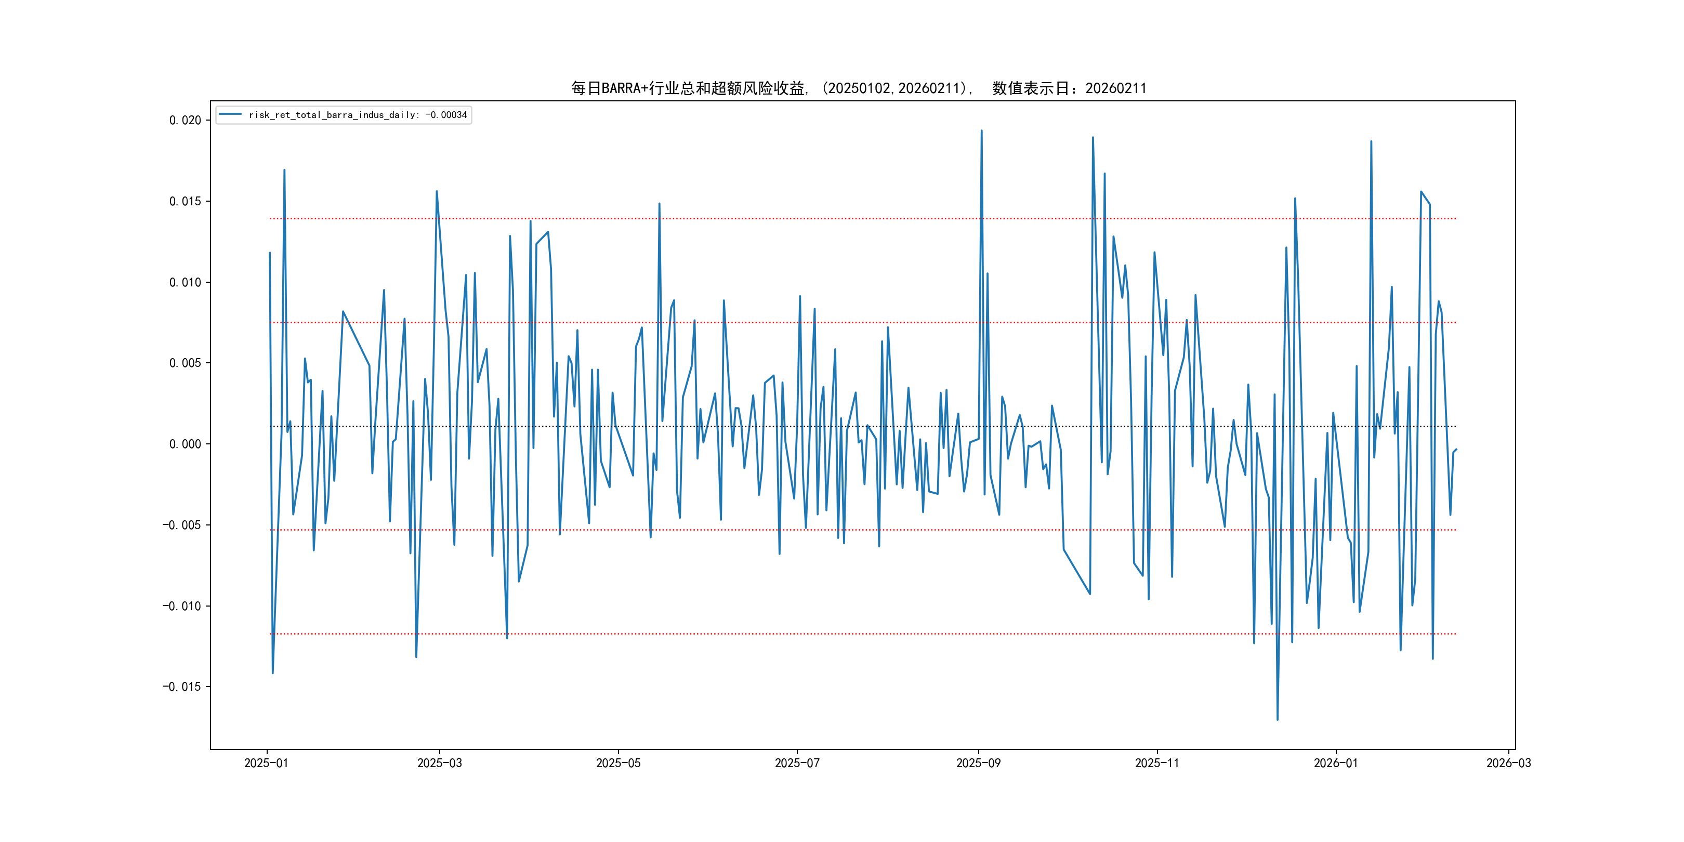Click the 0.000 y-axis tick label
This screenshot has width=1684, height=842.
coord(185,444)
